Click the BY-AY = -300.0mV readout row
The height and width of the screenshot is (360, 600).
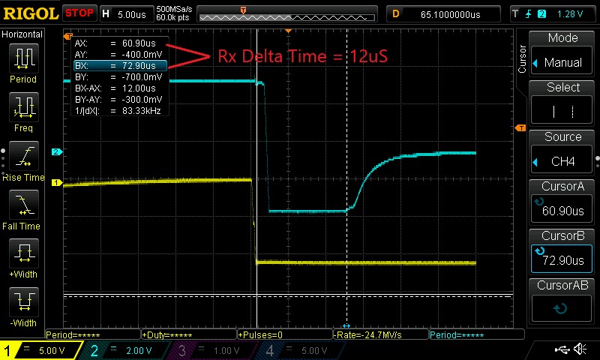point(120,100)
